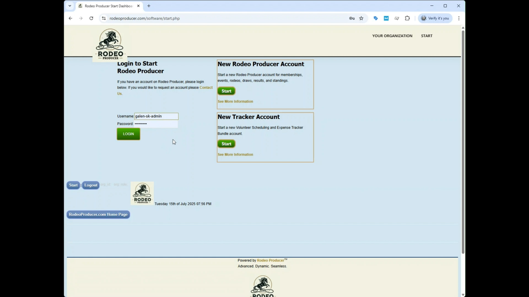Go back with browser back arrow
This screenshot has width=529, height=297.
pos(71,18)
